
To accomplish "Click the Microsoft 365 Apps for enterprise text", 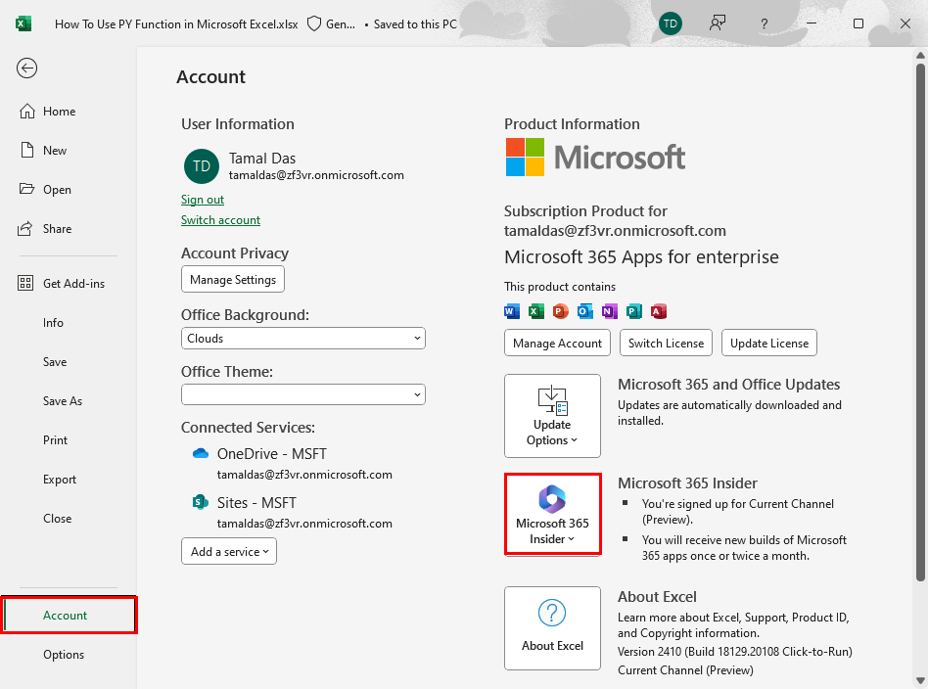I will click(641, 256).
